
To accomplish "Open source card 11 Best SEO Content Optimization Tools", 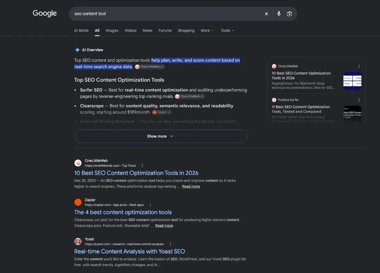I will [x=301, y=109].
